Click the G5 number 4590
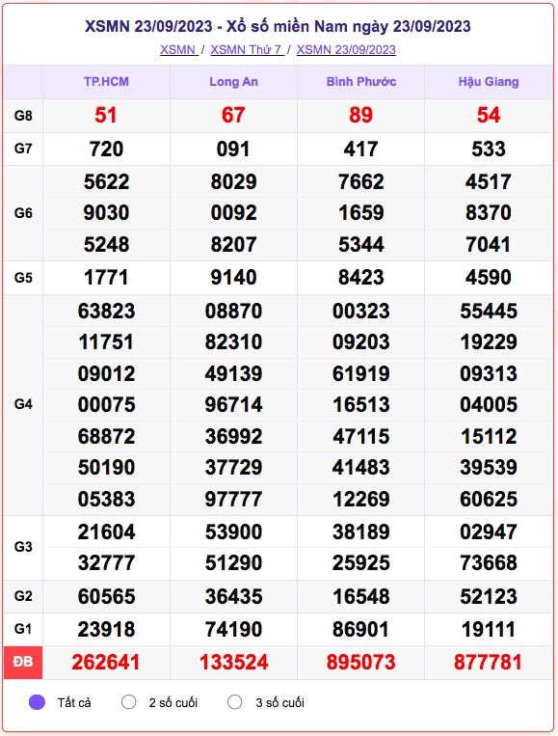Viewport: 558px width, 736px height. [489, 278]
